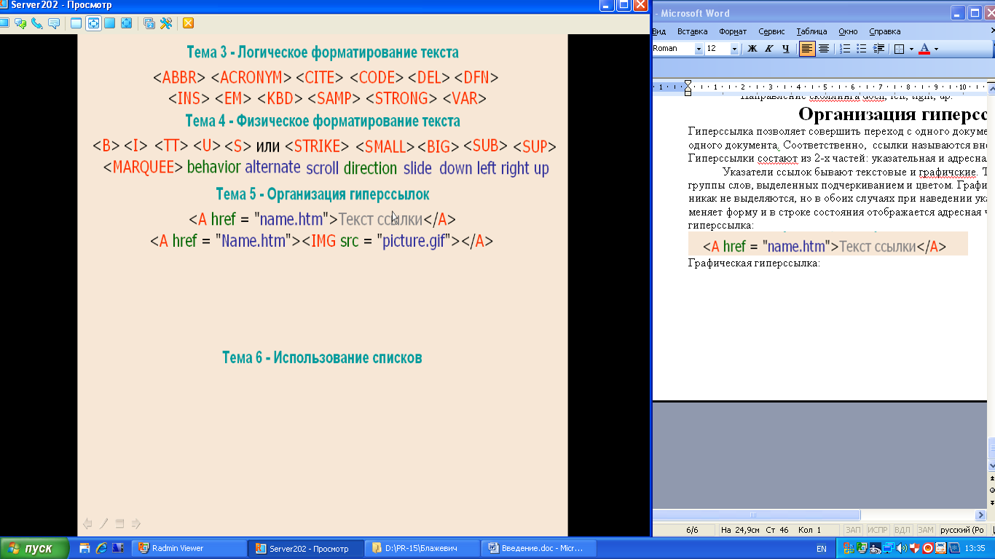Viewport: 995px width, 559px height.
Task: Open the Справка menu in Word
Action: 885,31
